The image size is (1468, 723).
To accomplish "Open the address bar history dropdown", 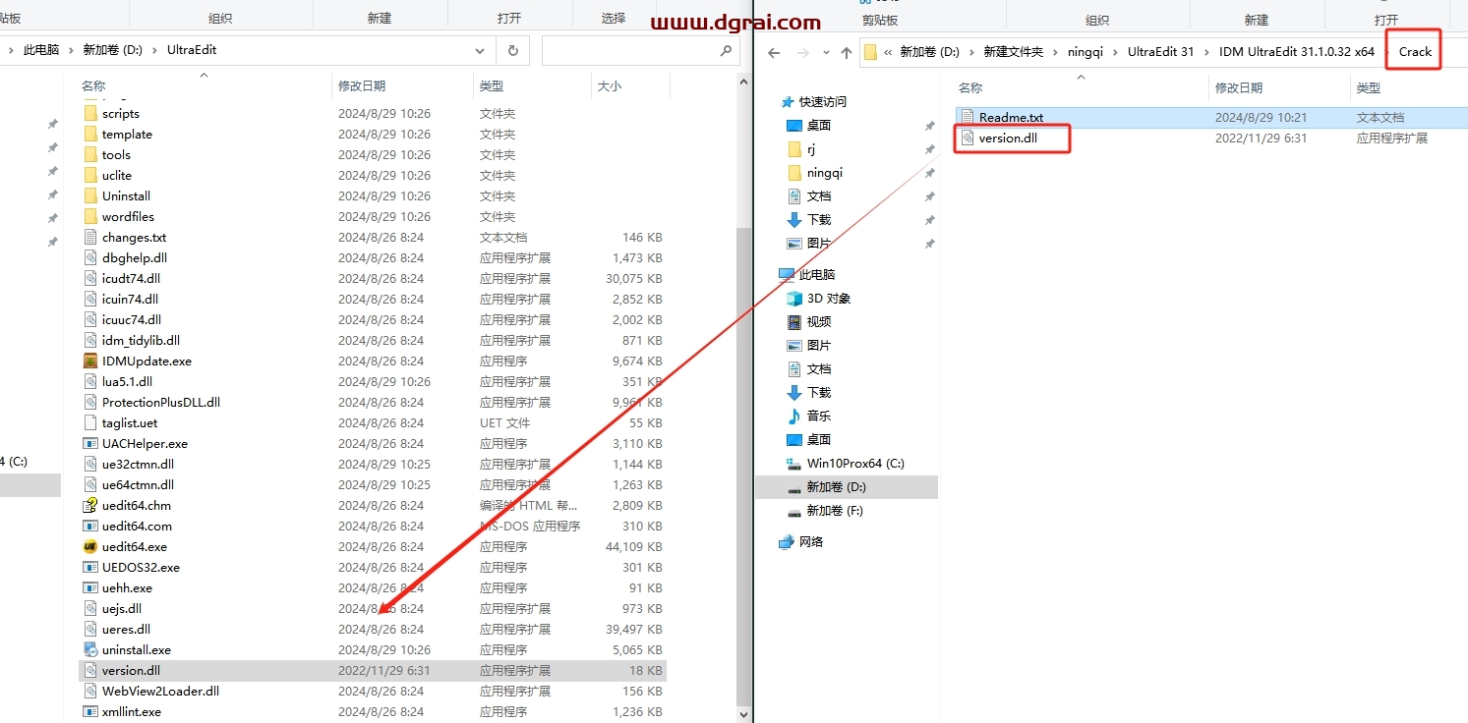I will (480, 50).
